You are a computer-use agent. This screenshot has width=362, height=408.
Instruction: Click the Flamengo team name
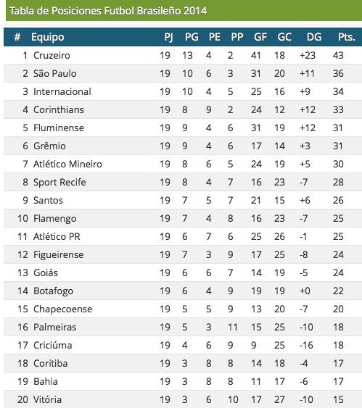(x=54, y=219)
